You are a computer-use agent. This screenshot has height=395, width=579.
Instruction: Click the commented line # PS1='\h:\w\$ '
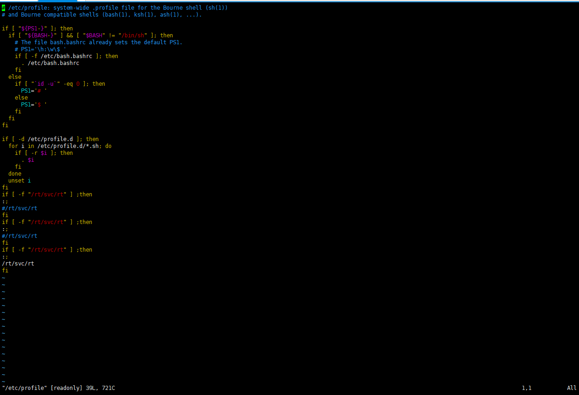pos(41,49)
